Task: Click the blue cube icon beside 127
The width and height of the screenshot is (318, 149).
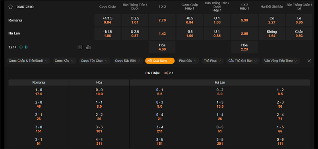Action: coord(26,47)
